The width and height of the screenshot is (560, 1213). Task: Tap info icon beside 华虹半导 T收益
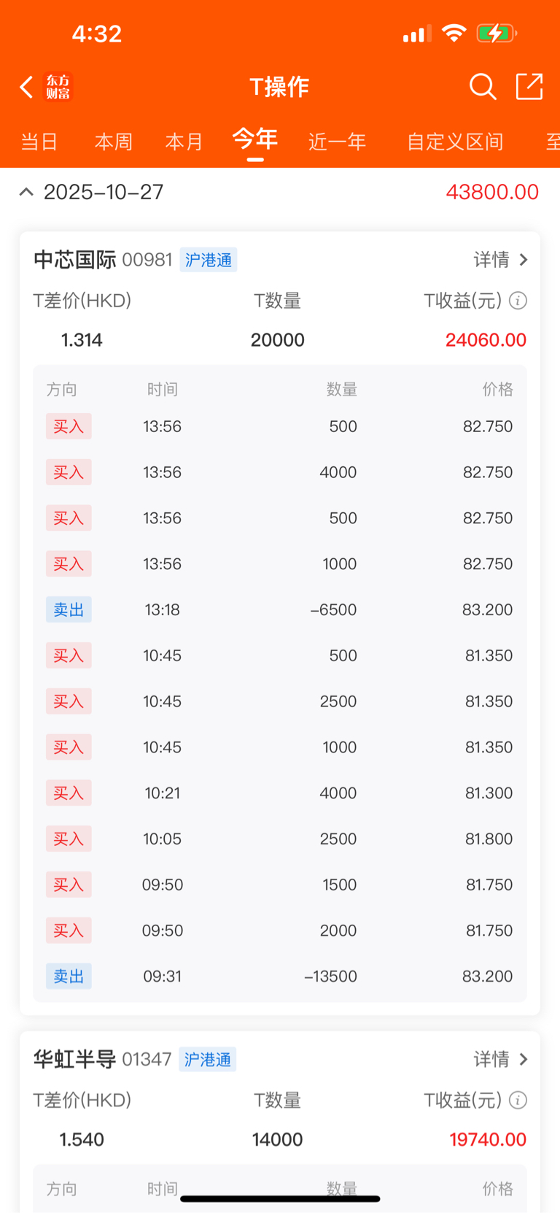[x=518, y=1100]
